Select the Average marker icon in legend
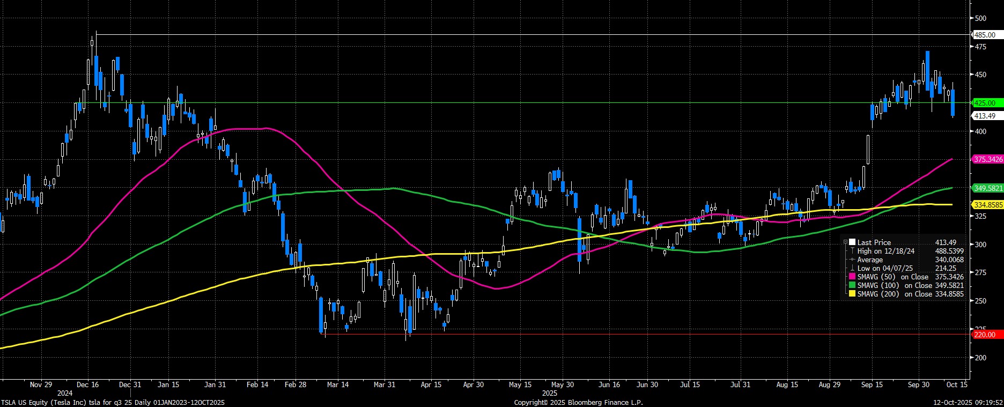The image size is (1004, 407). tap(852, 260)
